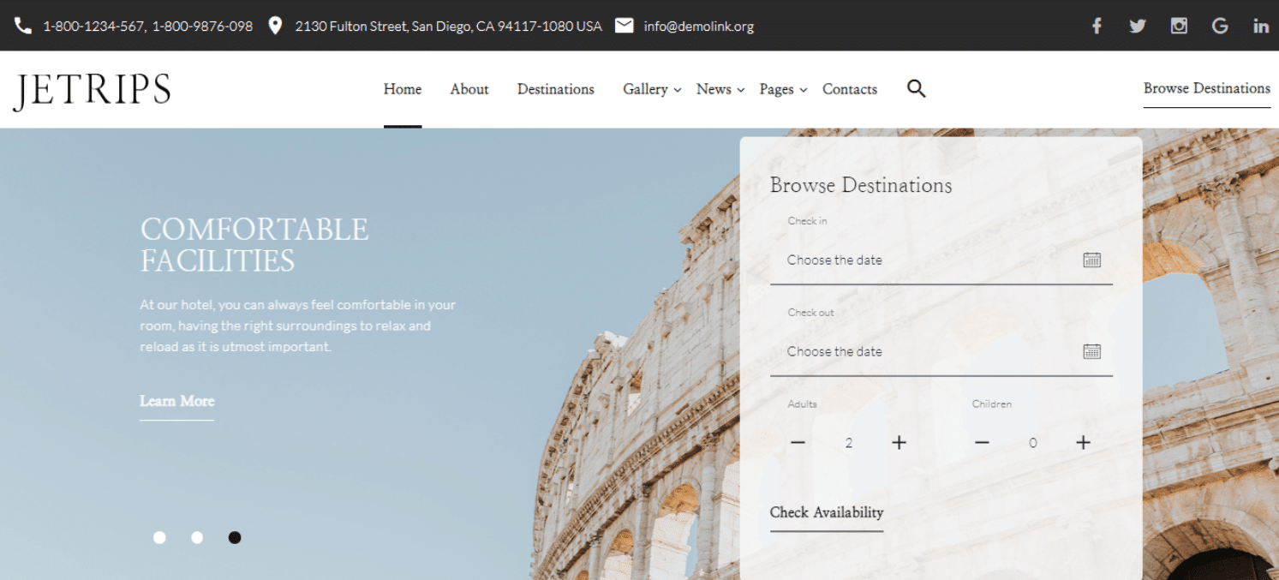Screen dimensions: 1279x580
Task: Click the Twitter icon in the top bar
Action: click(x=1138, y=26)
